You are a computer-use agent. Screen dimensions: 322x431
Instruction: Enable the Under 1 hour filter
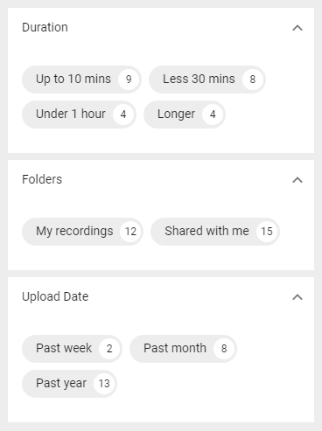click(79, 115)
